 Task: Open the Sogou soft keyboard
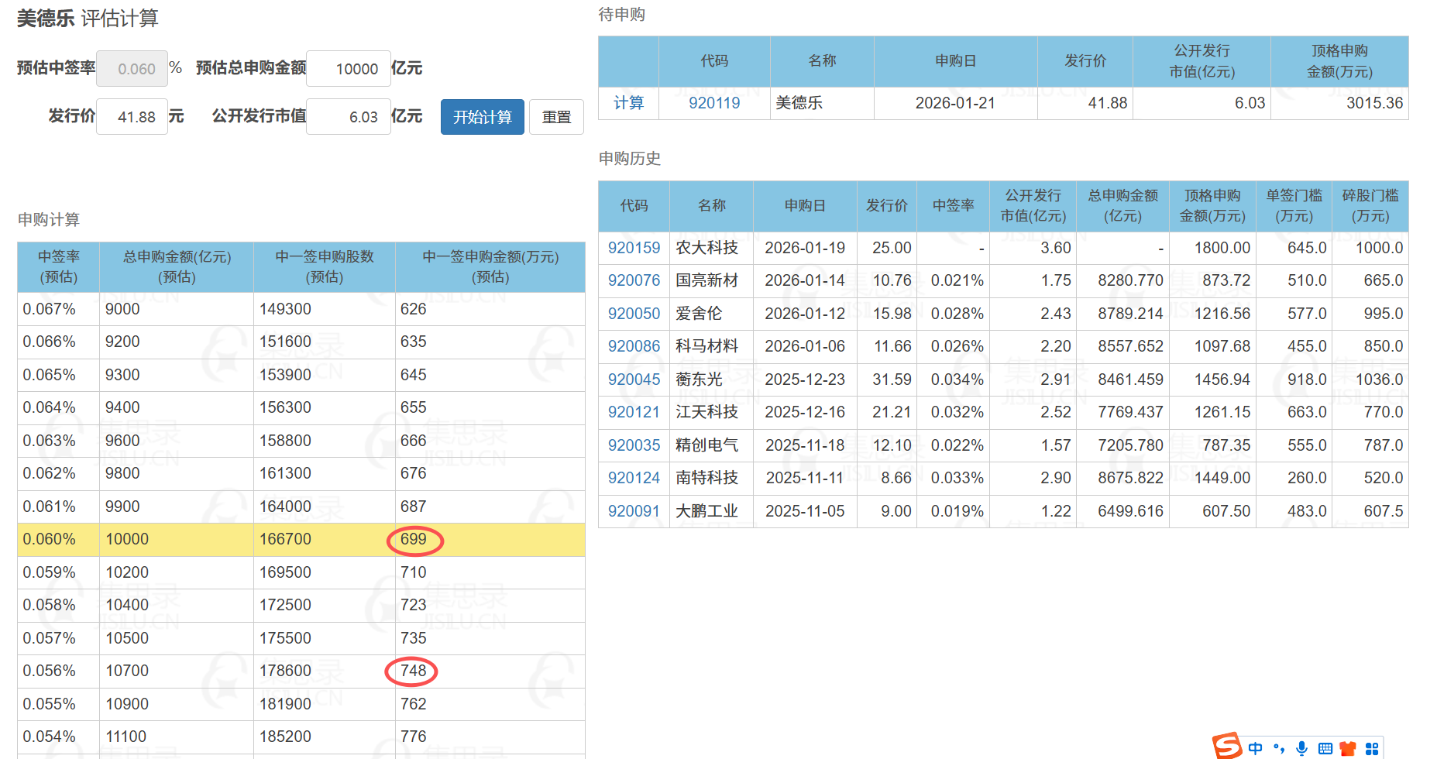(1325, 748)
